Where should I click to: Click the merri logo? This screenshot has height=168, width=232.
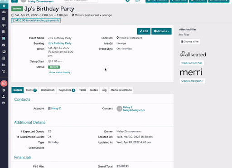(191, 72)
